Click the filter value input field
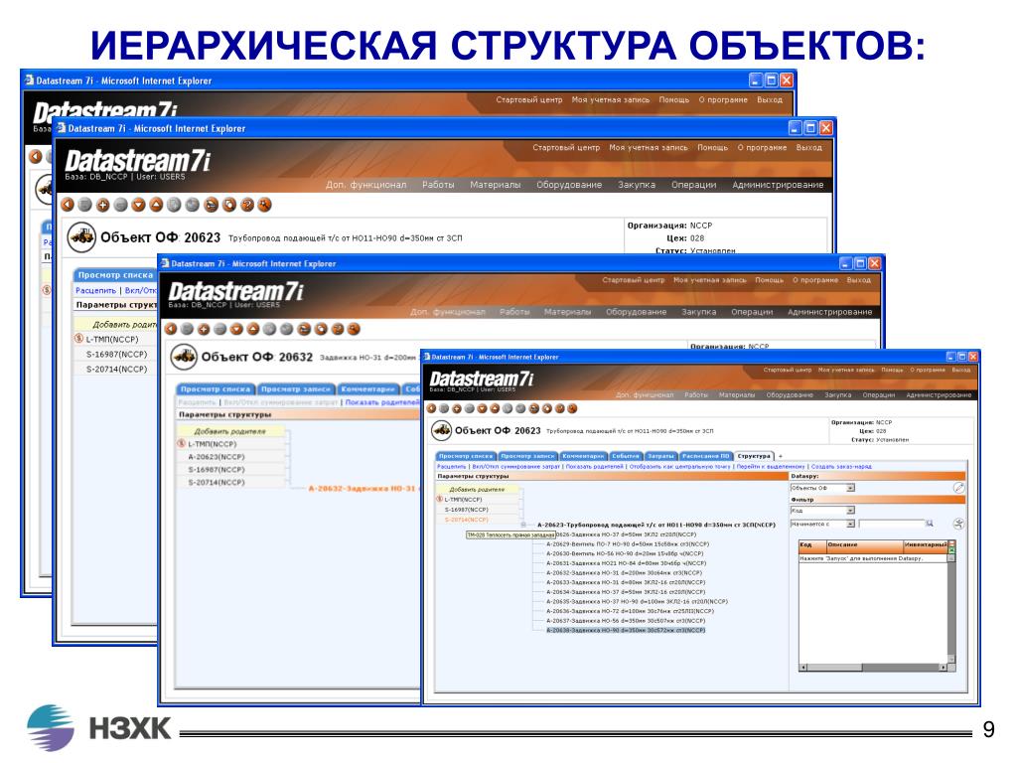The width and height of the screenshot is (1017, 763). tap(892, 524)
